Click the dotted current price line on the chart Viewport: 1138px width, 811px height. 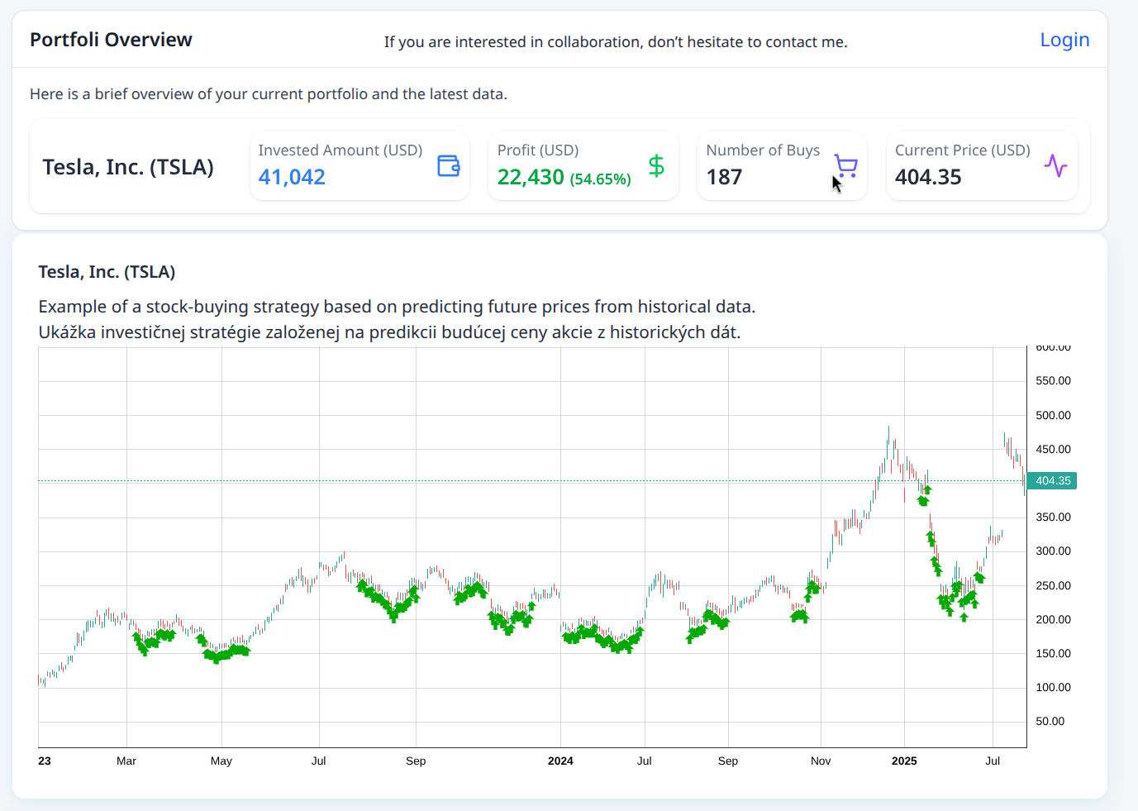[x=537, y=480]
